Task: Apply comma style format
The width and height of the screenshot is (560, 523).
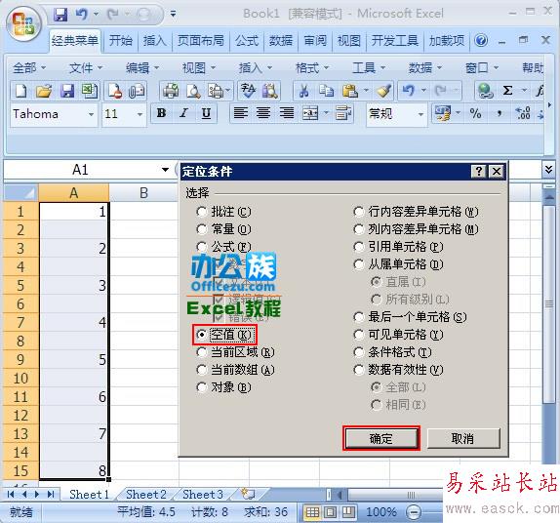Action: point(499,113)
